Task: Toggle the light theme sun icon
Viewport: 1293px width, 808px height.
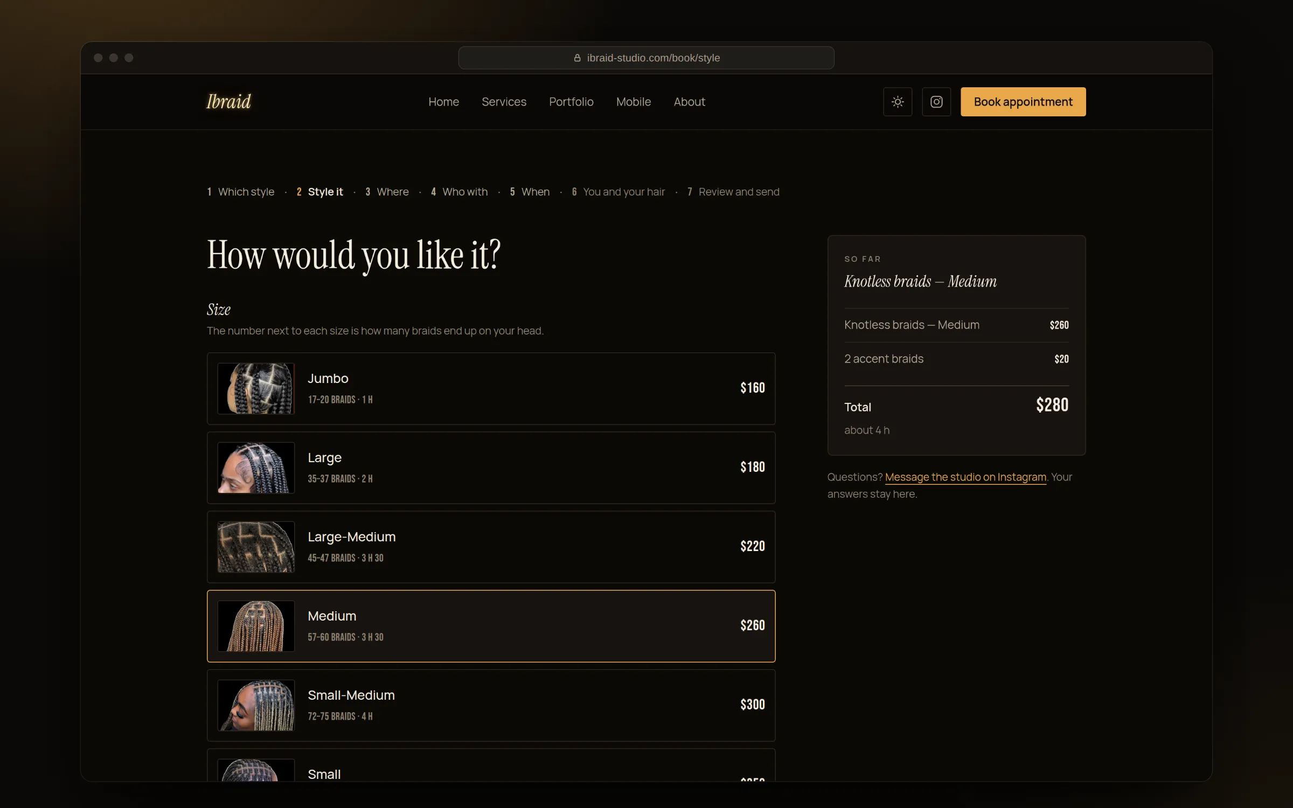Action: (x=898, y=102)
